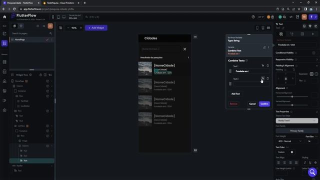Toggle Conditional Visibility switch
This screenshot has height=180, width=320.
(313, 53)
